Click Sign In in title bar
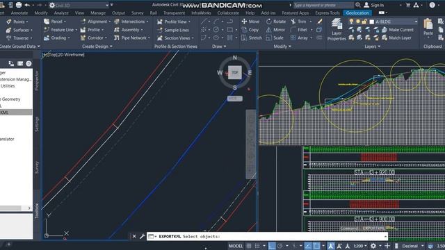This screenshot has width=445, height=250. [x=374, y=5]
